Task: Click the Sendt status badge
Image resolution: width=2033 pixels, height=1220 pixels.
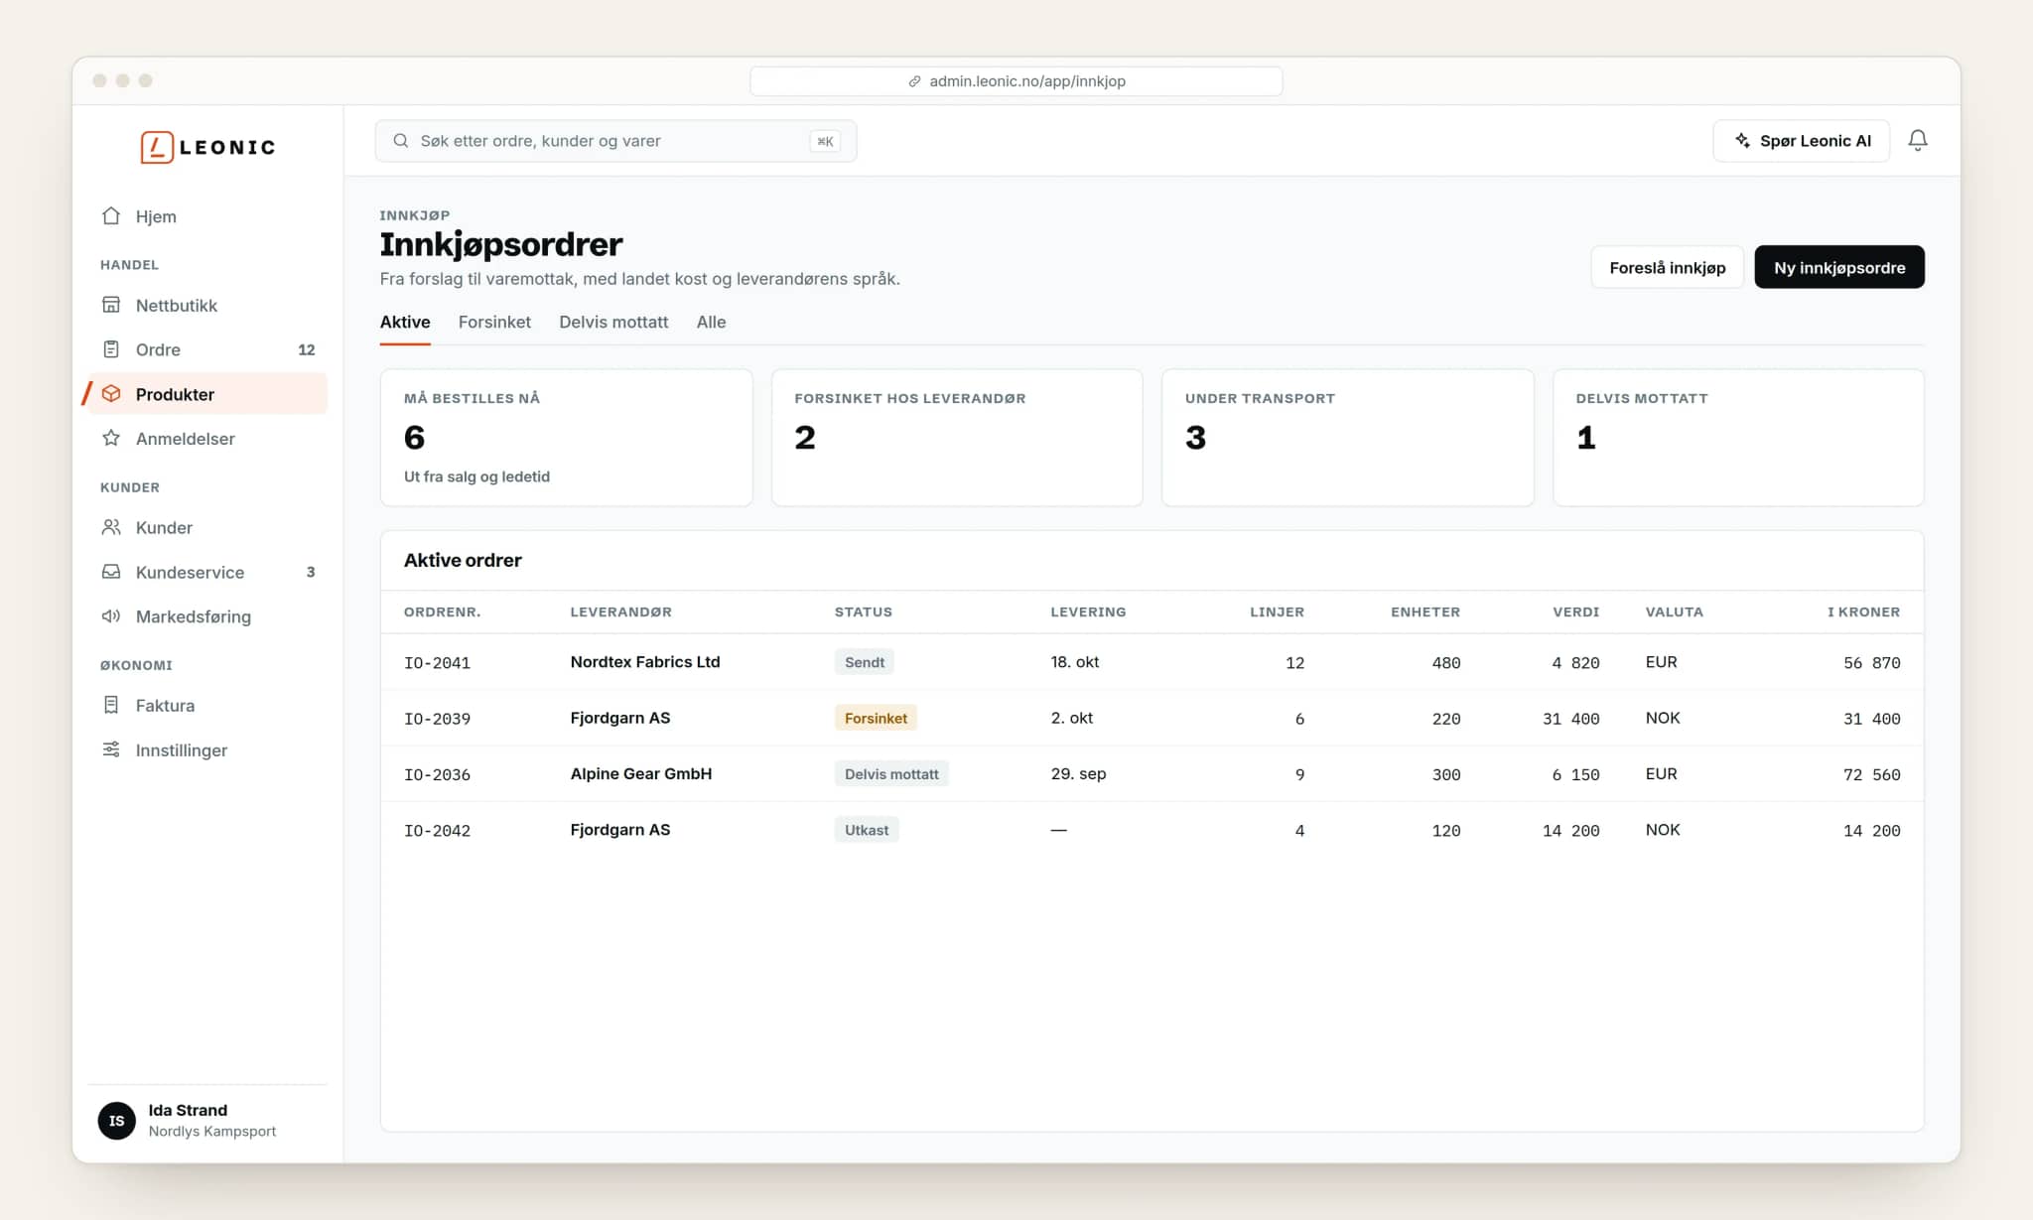Action: (864, 662)
